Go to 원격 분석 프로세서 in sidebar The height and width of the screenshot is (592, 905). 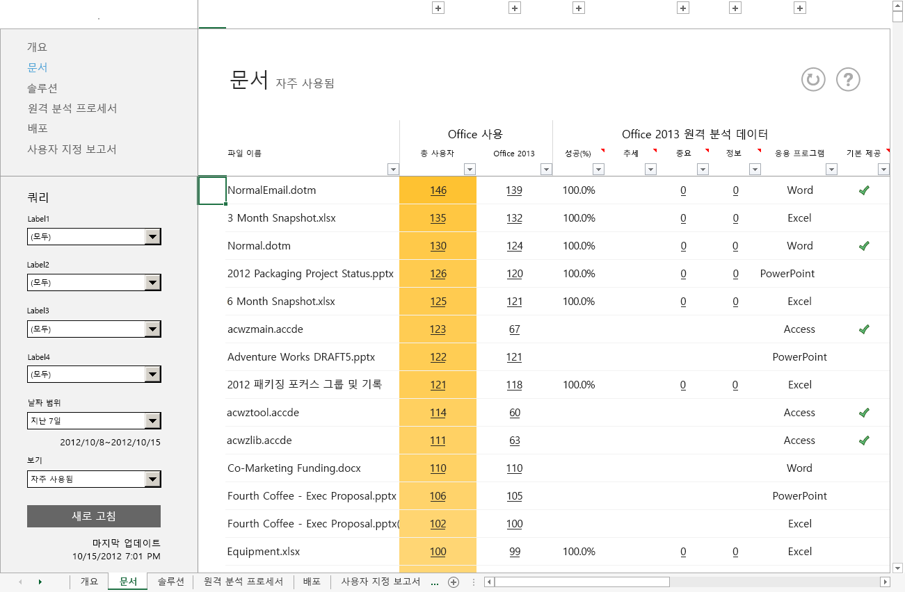pyautogui.click(x=72, y=108)
